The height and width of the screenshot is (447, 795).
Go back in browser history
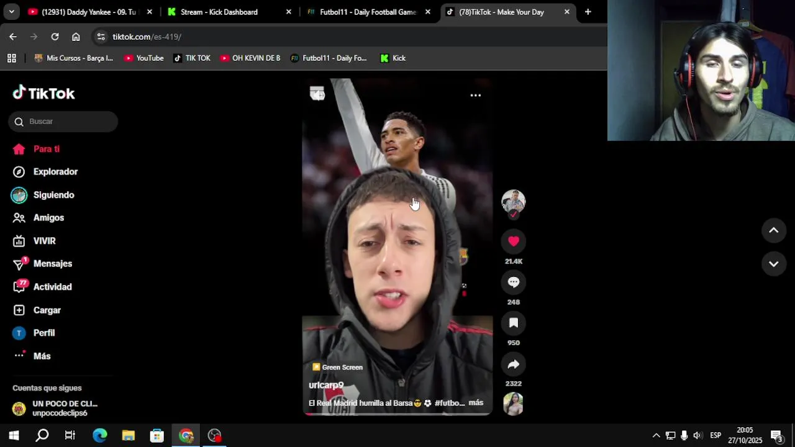point(13,37)
